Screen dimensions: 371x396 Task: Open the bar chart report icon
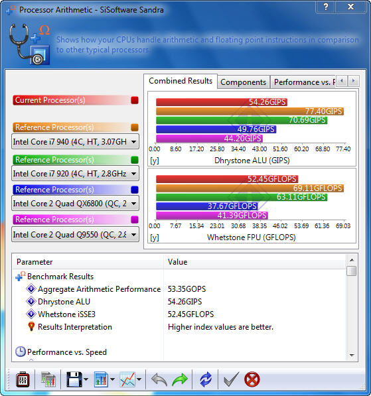tap(102, 379)
